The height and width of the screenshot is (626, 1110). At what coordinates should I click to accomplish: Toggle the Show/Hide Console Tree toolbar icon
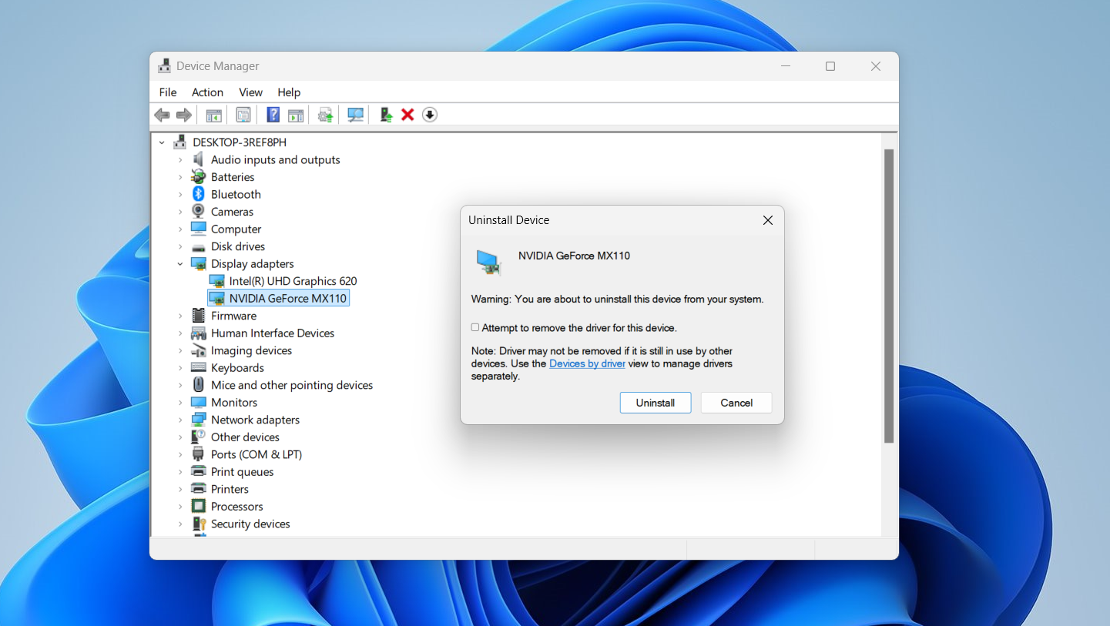pyautogui.click(x=213, y=115)
